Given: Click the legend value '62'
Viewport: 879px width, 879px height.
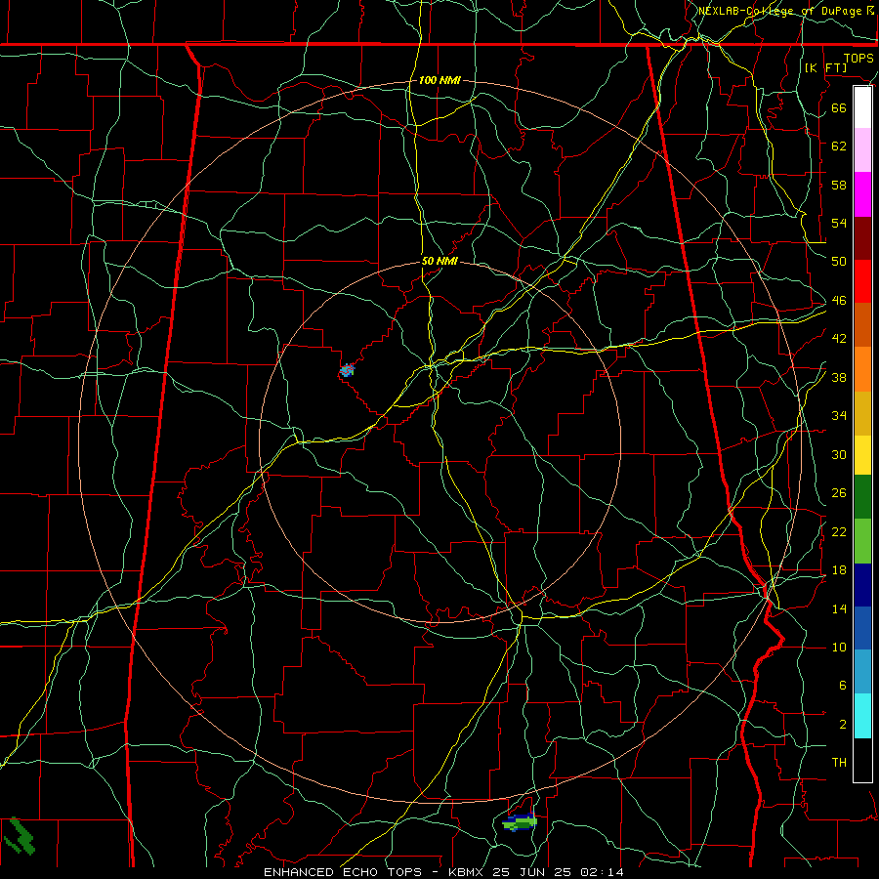Looking at the screenshot, I should point(839,146).
